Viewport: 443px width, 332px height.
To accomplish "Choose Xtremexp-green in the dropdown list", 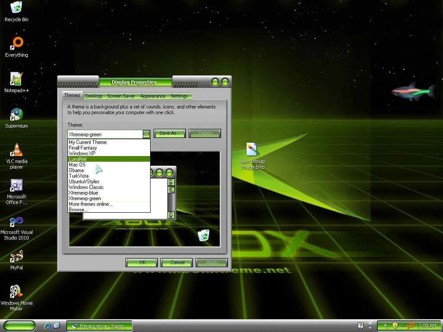I will 109,198.
